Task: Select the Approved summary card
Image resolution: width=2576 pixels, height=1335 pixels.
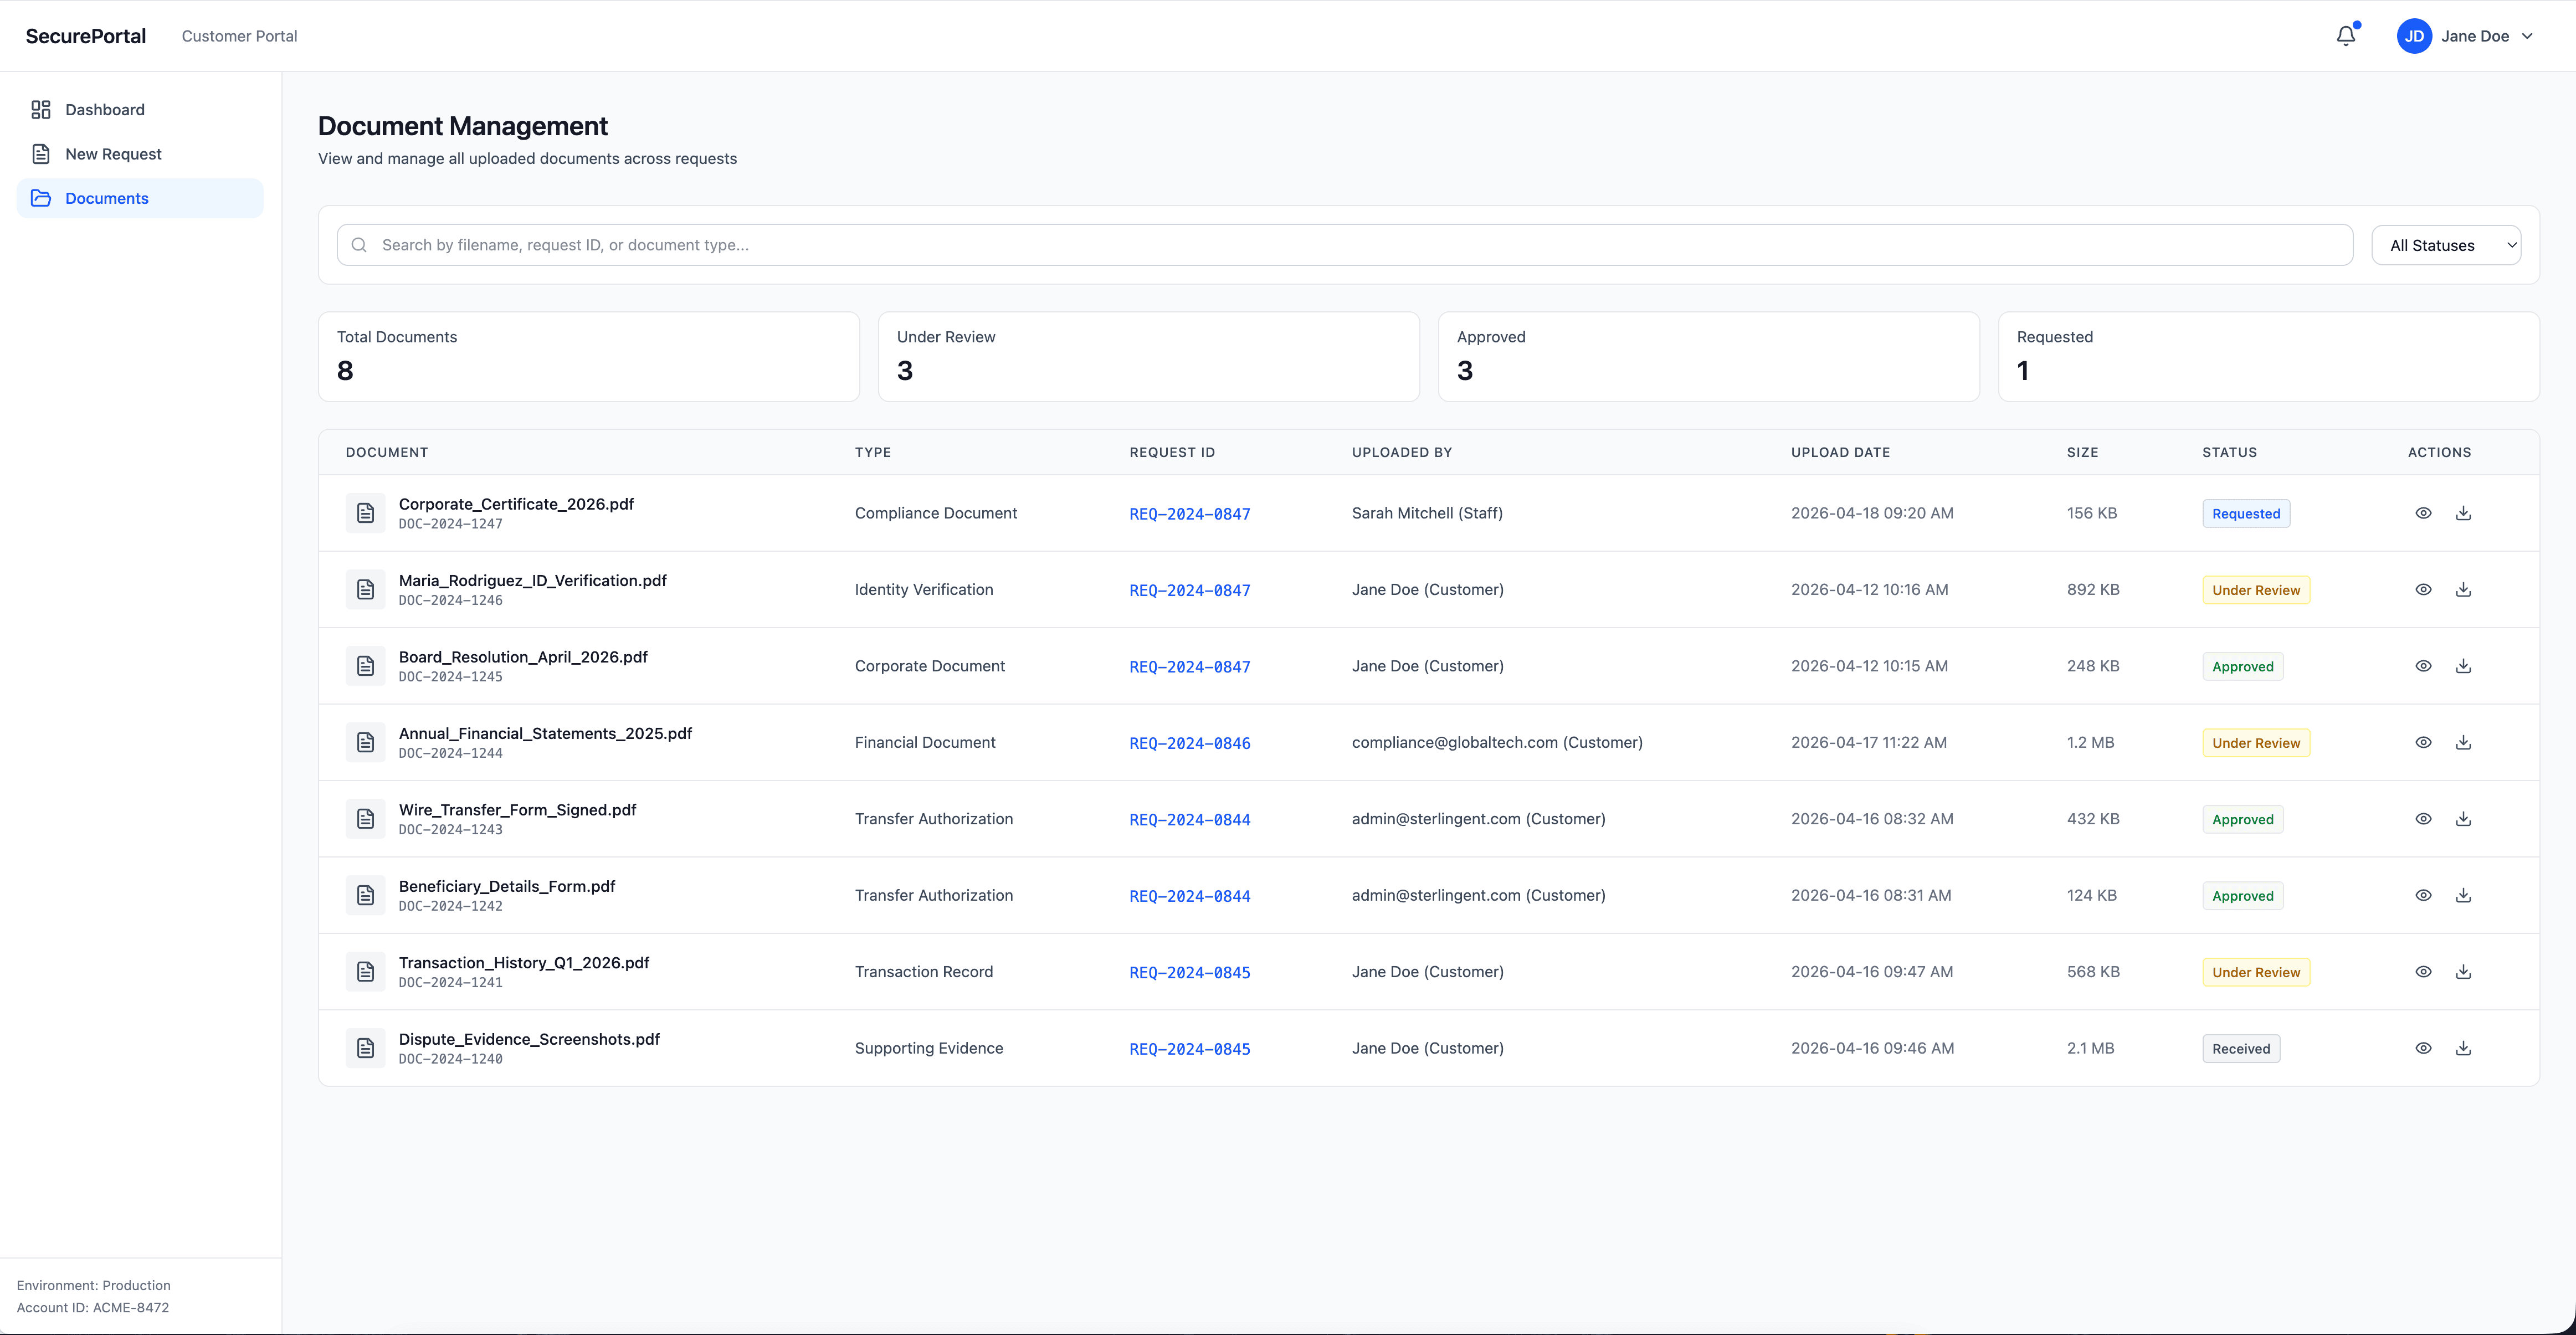Action: coord(1709,357)
